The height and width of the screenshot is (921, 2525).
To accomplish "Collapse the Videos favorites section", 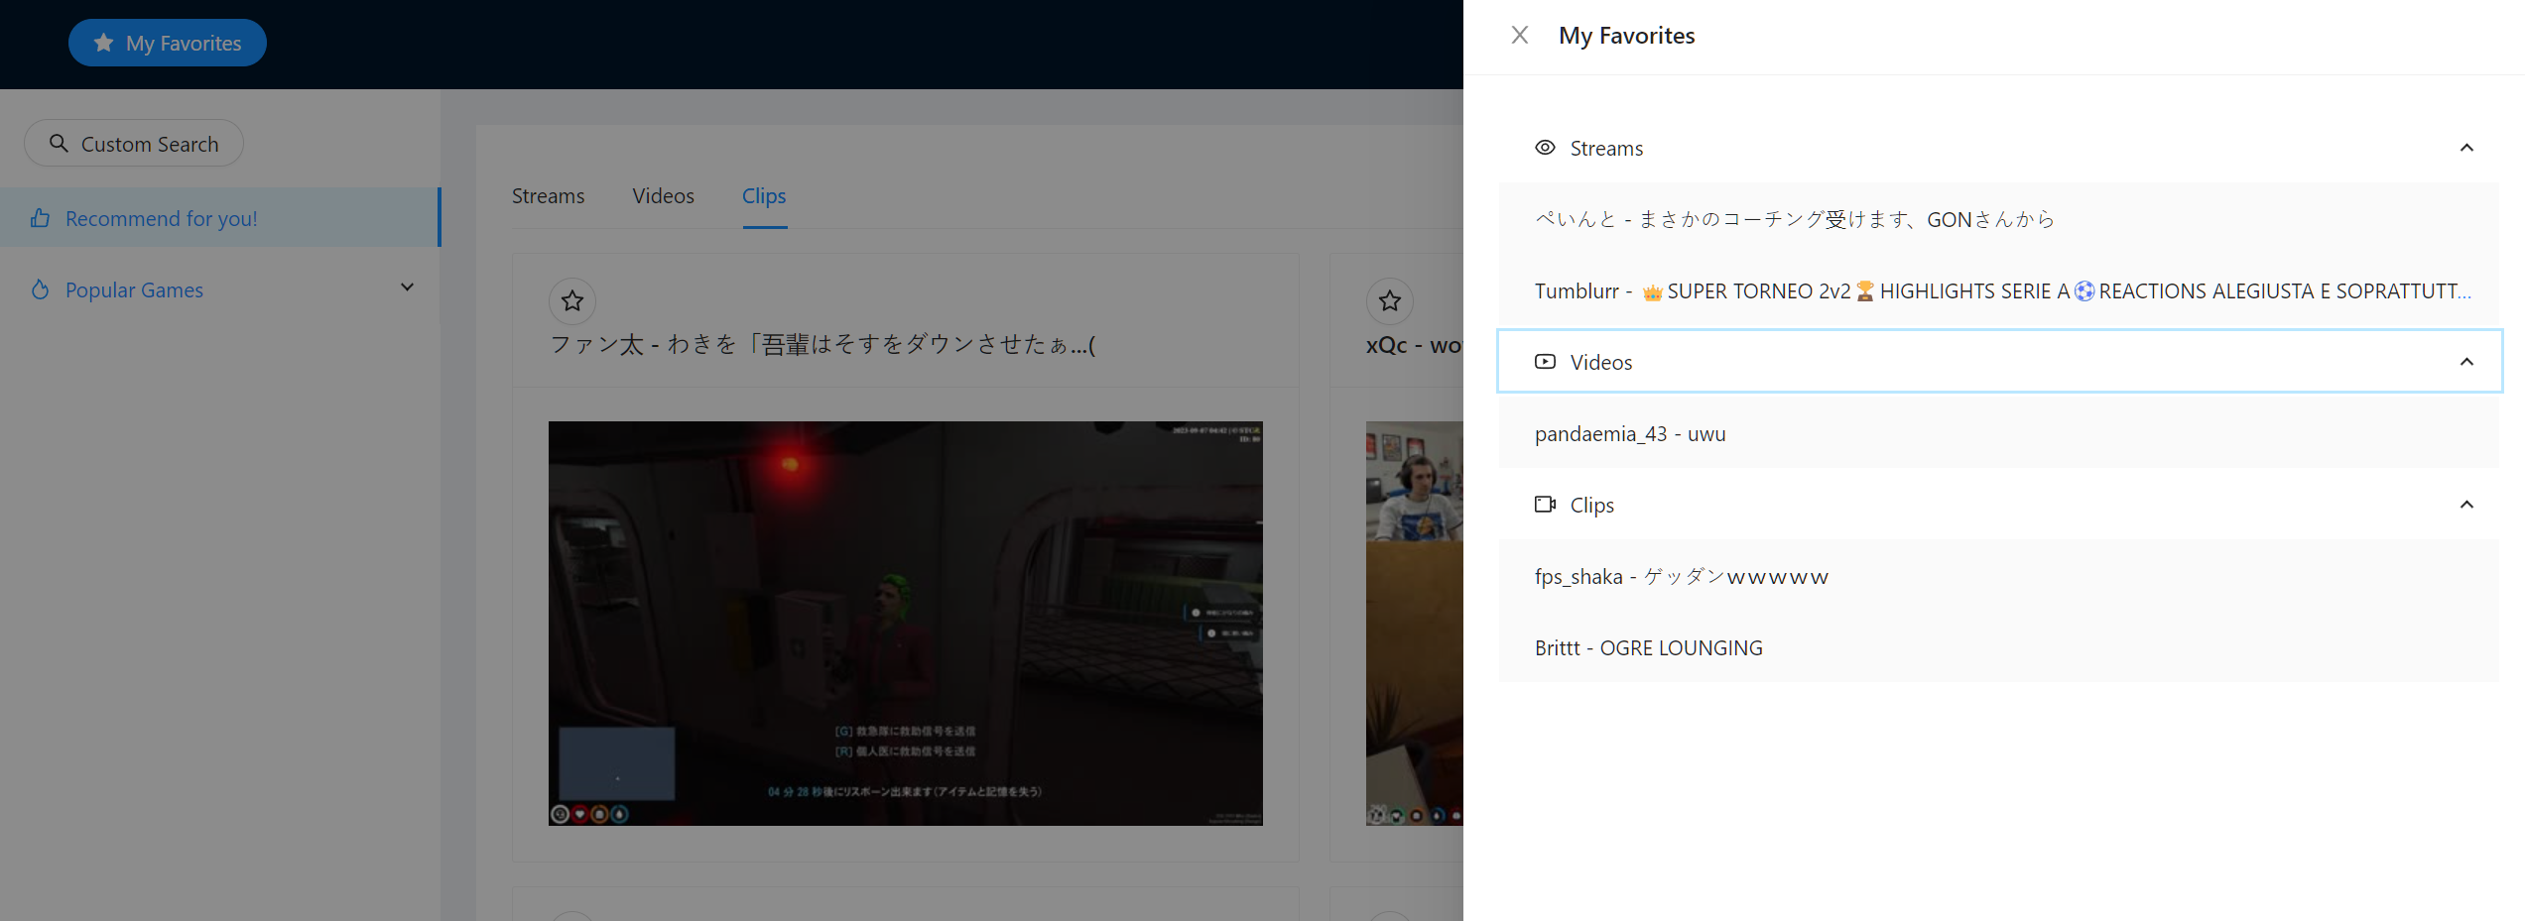I will 2466,362.
